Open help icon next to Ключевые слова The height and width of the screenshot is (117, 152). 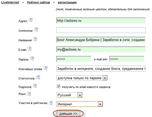point(46,68)
